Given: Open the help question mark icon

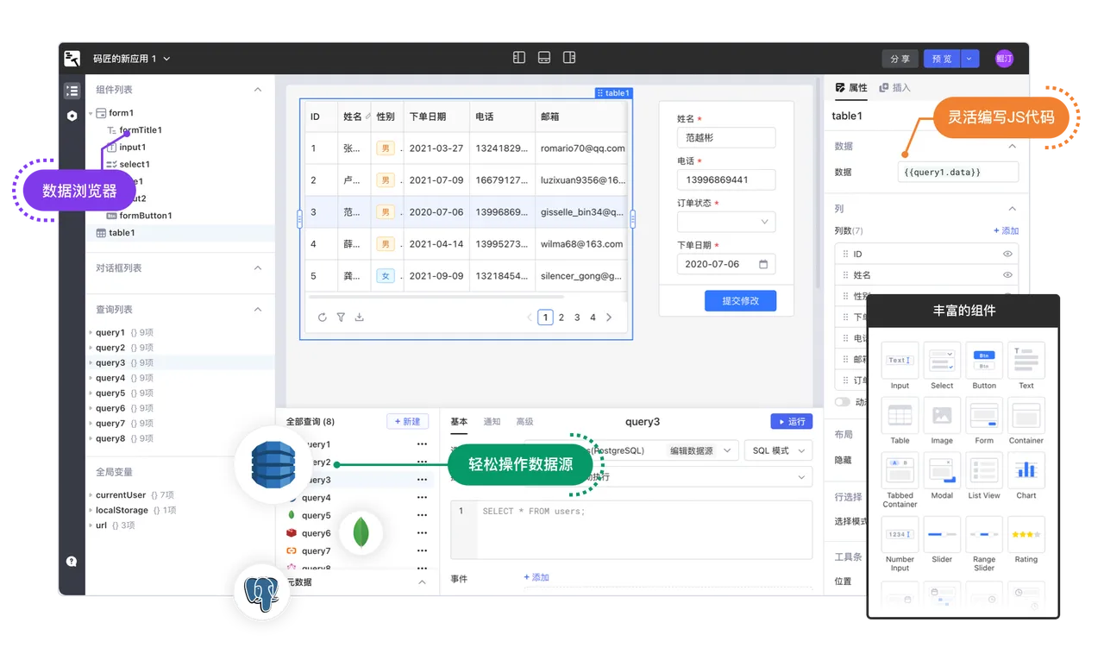Looking at the screenshot, I should 72,561.
